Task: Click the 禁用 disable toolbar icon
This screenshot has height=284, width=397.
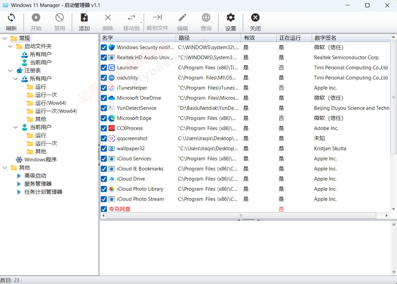Action: pyautogui.click(x=59, y=18)
